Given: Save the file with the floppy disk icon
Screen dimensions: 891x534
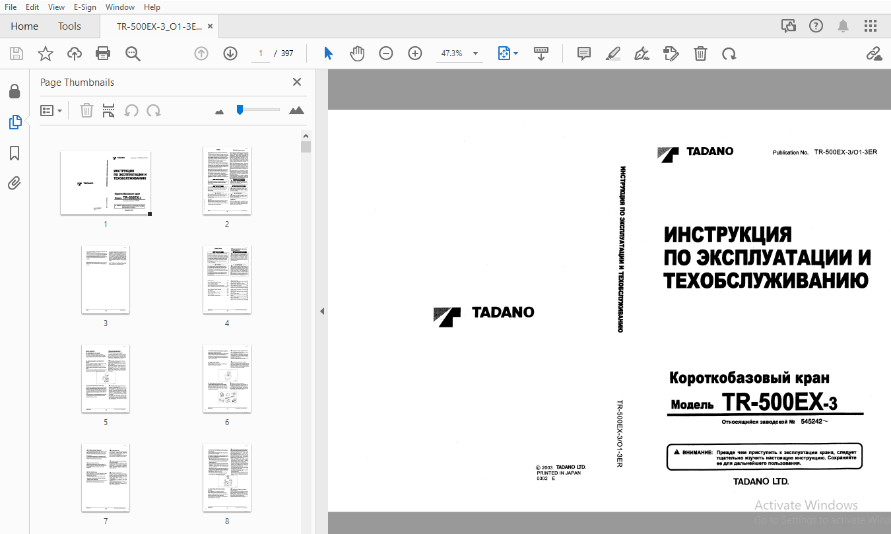Looking at the screenshot, I should tap(16, 53).
